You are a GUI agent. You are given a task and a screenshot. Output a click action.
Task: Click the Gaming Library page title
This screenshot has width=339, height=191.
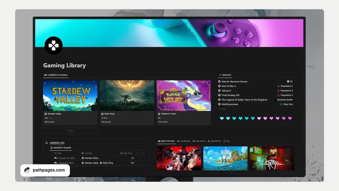[x=64, y=65]
